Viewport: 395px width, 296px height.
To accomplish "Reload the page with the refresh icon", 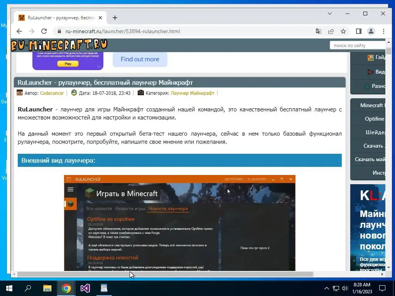I will [x=44, y=31].
